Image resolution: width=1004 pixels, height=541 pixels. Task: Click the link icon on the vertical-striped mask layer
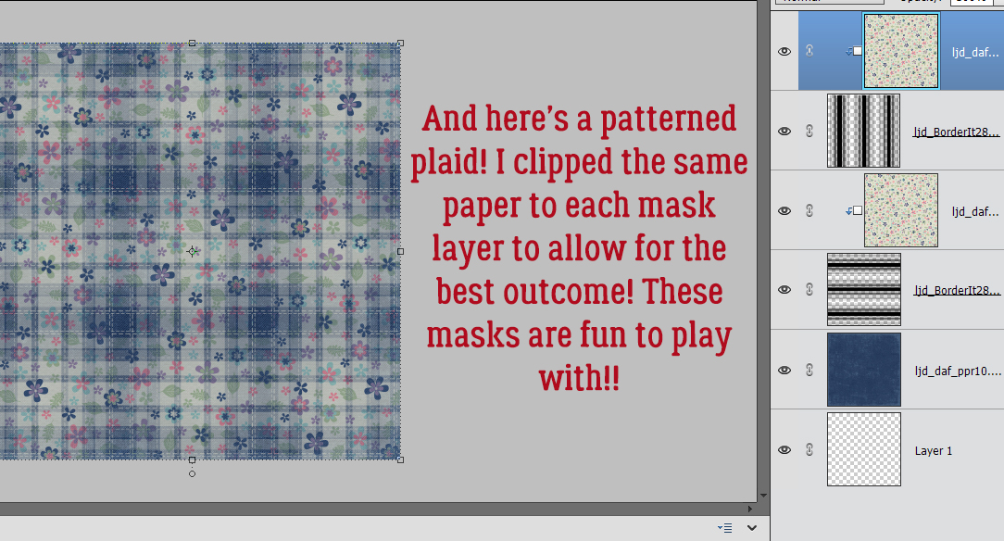809,131
